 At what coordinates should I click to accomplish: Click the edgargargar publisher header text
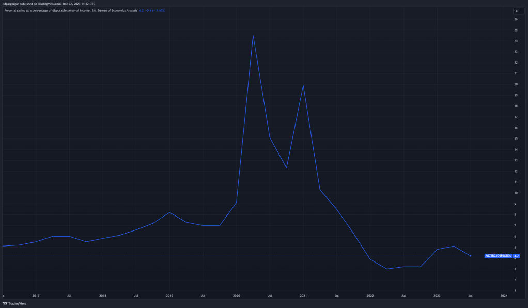click(x=49, y=4)
